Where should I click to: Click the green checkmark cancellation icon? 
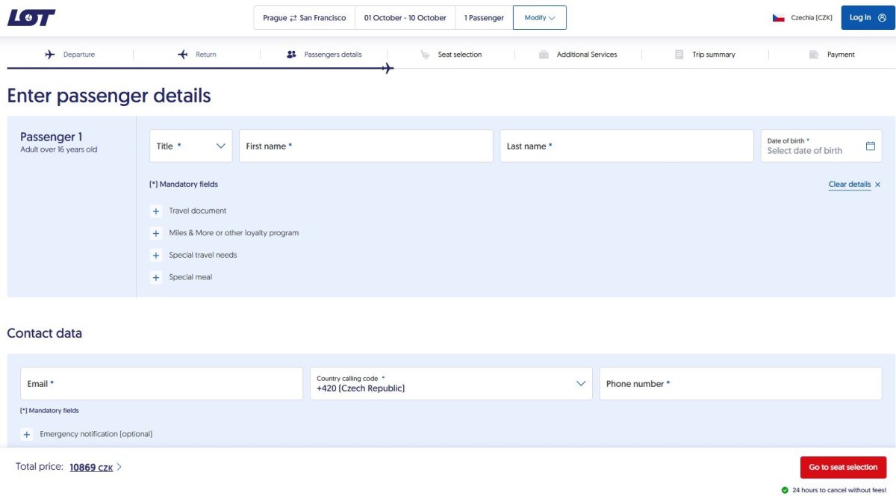pyautogui.click(x=785, y=490)
